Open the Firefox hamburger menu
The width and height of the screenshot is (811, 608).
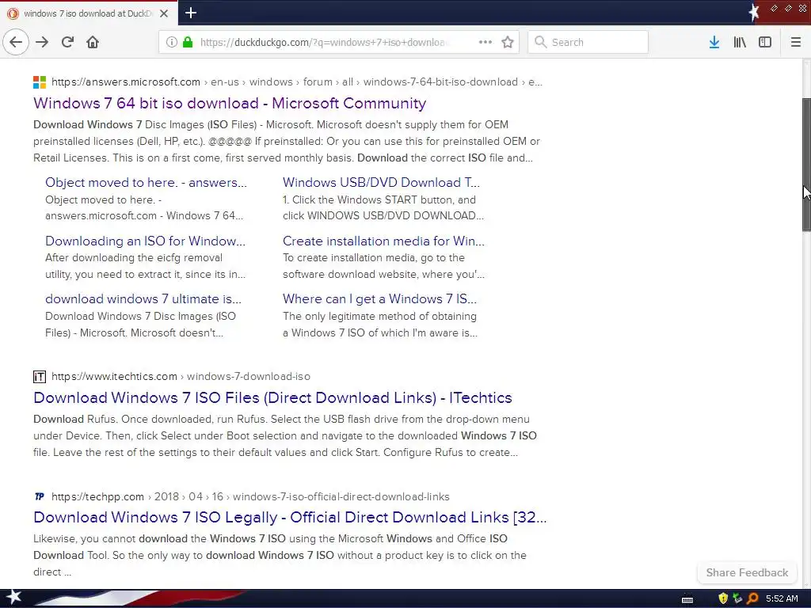click(x=796, y=42)
